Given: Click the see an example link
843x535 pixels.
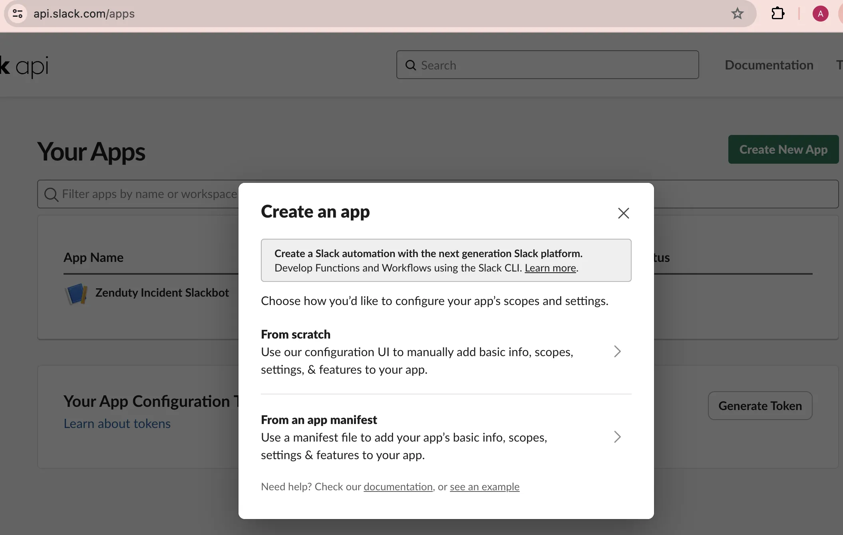Looking at the screenshot, I should point(484,487).
